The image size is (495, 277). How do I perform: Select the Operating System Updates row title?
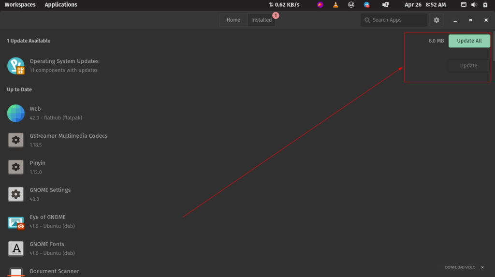64,61
